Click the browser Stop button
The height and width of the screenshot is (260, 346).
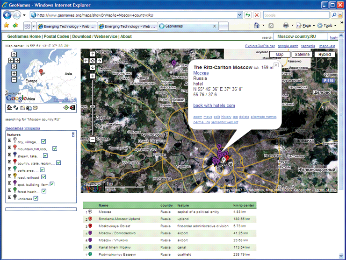257,15
